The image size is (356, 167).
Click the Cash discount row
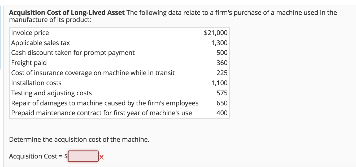(x=72, y=53)
